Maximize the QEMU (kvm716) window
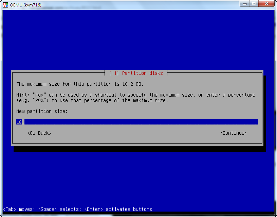Image resolution: width=277 pixels, height=217 pixels. (254, 4)
